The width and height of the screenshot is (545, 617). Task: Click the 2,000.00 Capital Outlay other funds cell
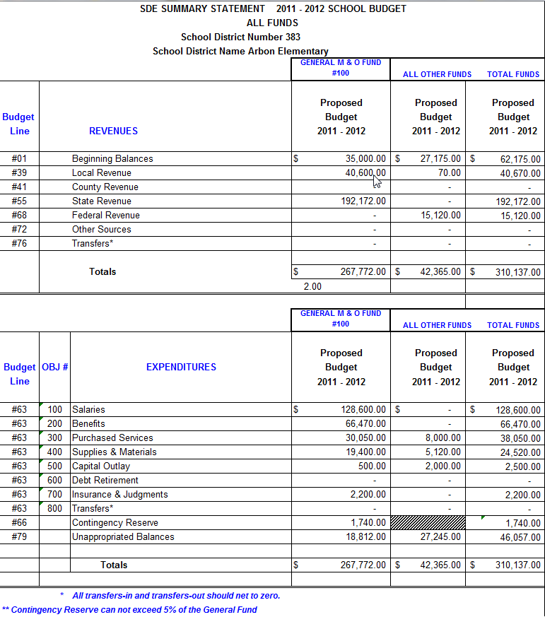point(428,466)
